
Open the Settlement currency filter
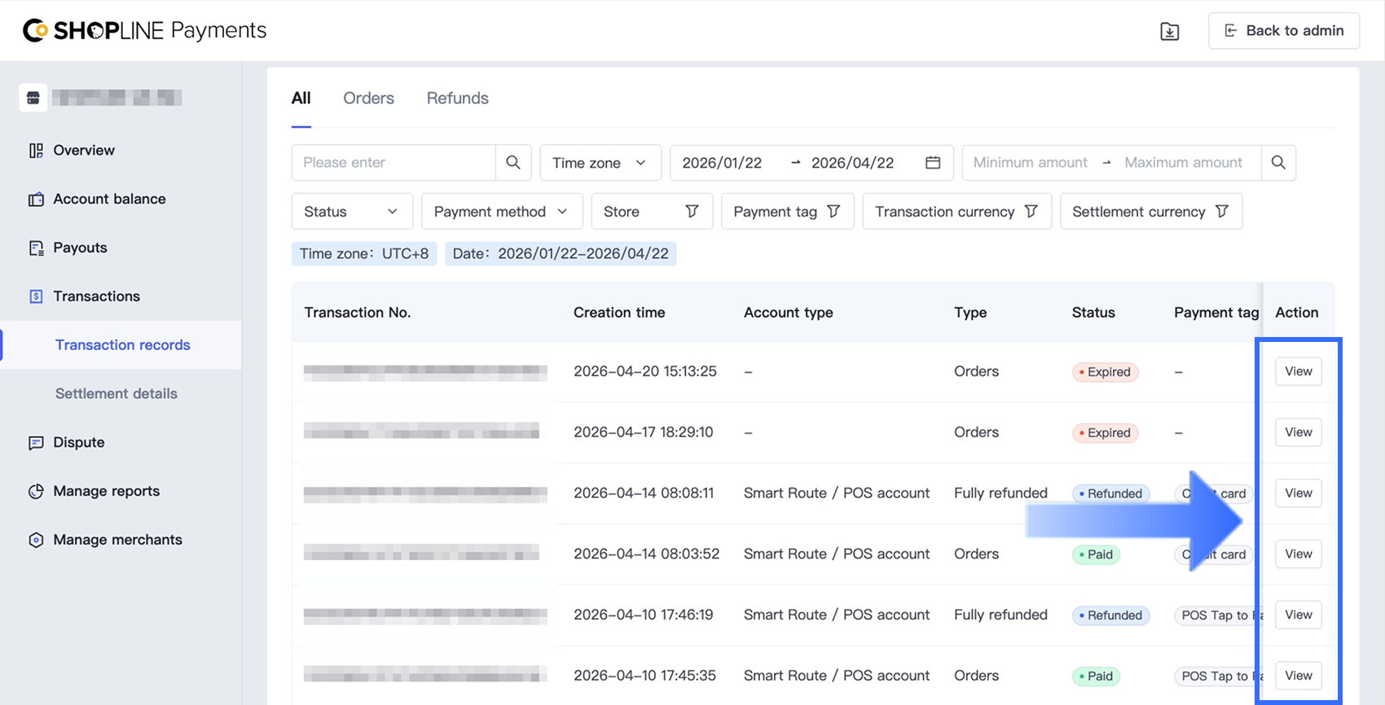pyautogui.click(x=1150, y=212)
